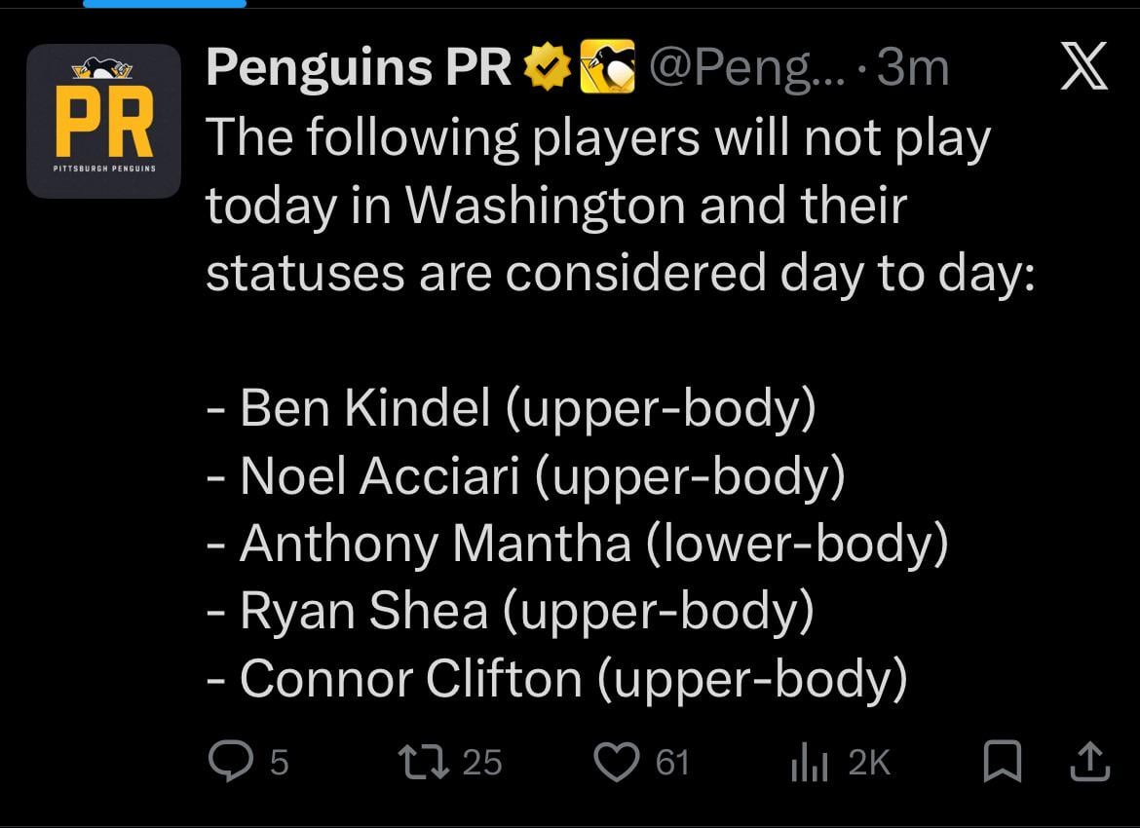Click the like count of 61
This screenshot has height=828, width=1140.
pos(672,763)
